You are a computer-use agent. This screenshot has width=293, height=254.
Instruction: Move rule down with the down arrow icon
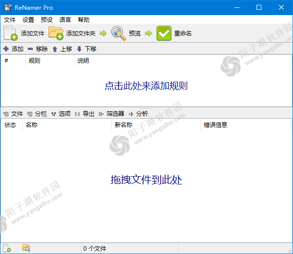coord(79,49)
